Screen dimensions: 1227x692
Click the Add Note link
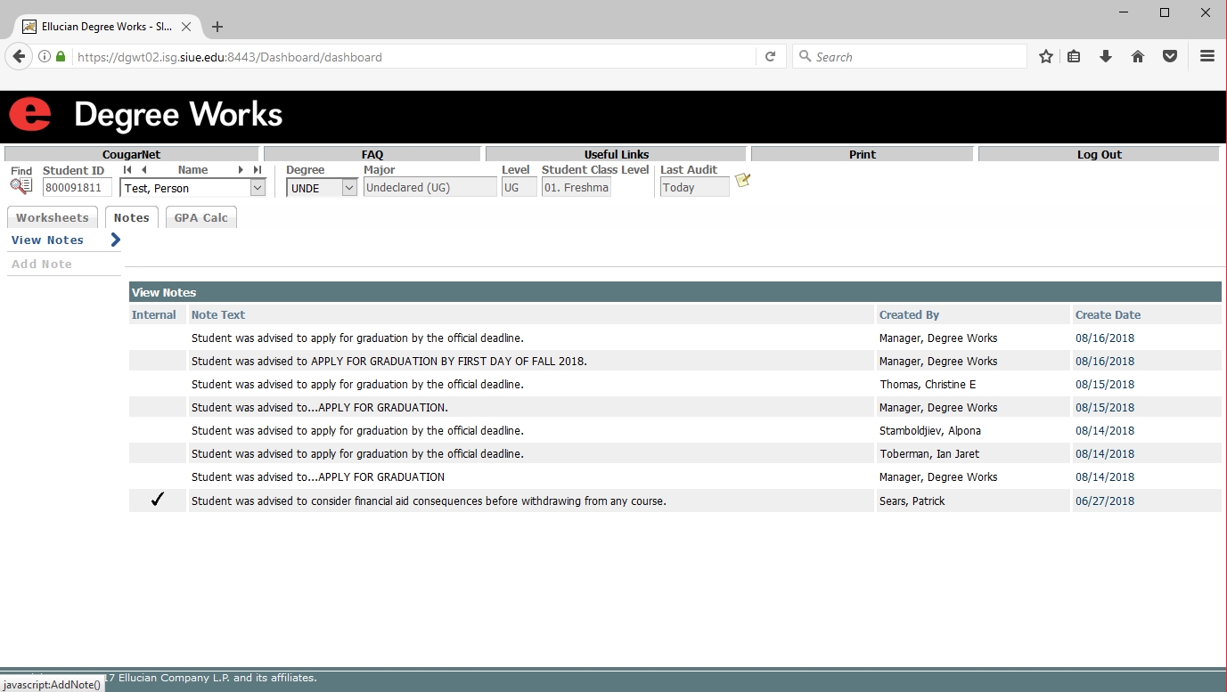click(42, 265)
